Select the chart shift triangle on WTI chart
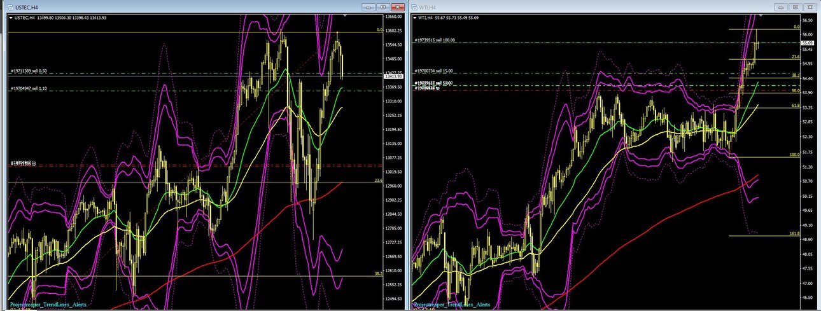821x311 pixels. (x=762, y=15)
